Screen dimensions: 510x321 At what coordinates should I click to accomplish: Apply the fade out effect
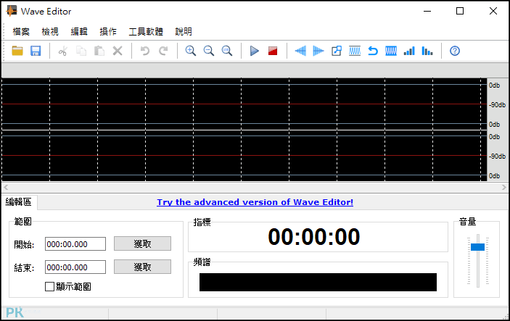pyautogui.click(x=318, y=51)
